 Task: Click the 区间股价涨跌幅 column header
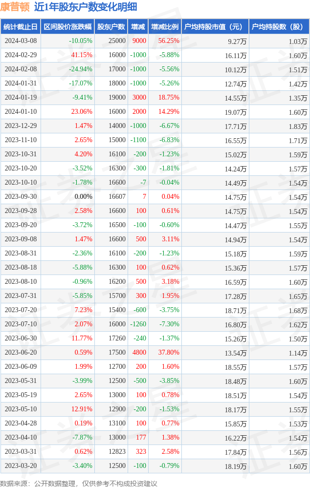(67, 27)
